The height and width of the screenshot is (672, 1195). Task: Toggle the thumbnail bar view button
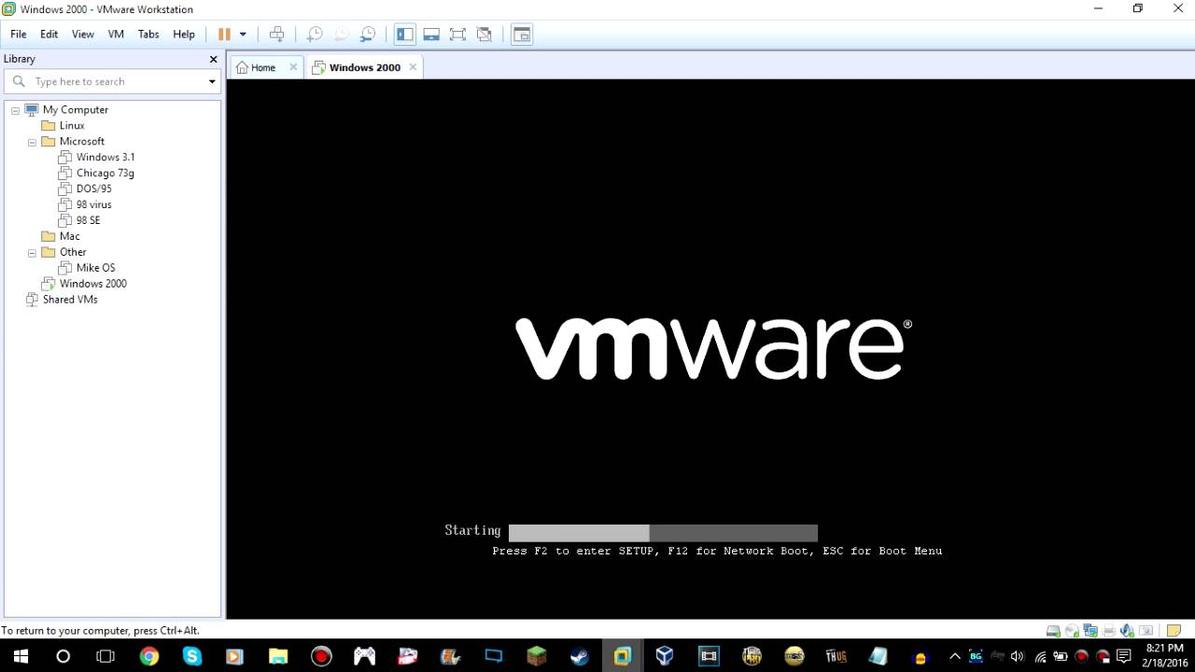(x=431, y=35)
